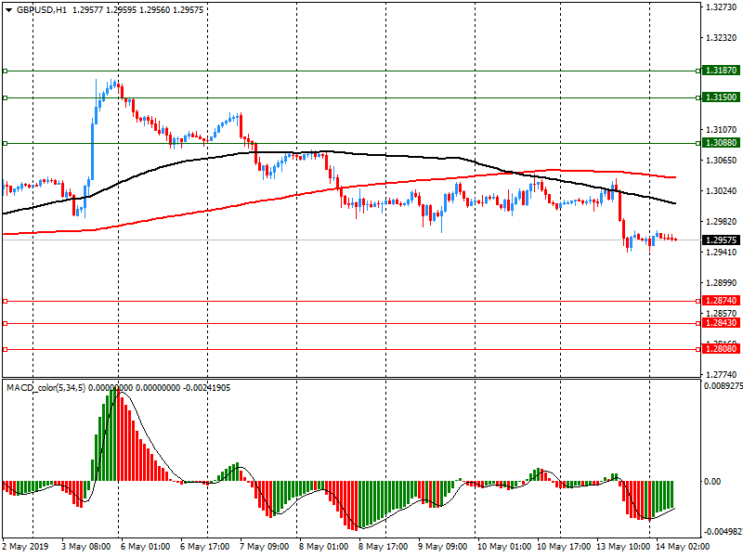
Task: Select the black current price label 1.29575
Action: pos(721,240)
